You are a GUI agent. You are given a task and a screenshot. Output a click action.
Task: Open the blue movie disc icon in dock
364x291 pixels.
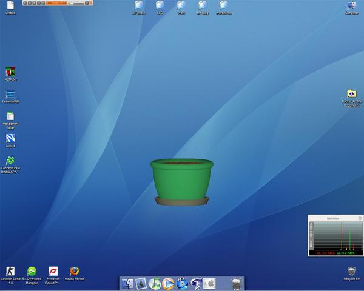tap(182, 284)
